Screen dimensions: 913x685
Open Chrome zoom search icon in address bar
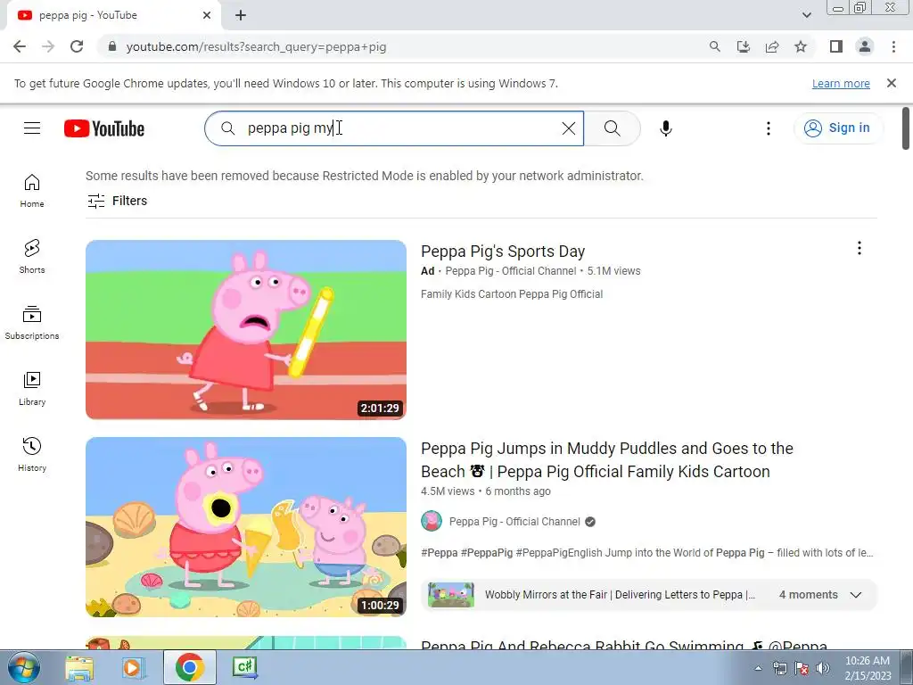[x=714, y=46]
